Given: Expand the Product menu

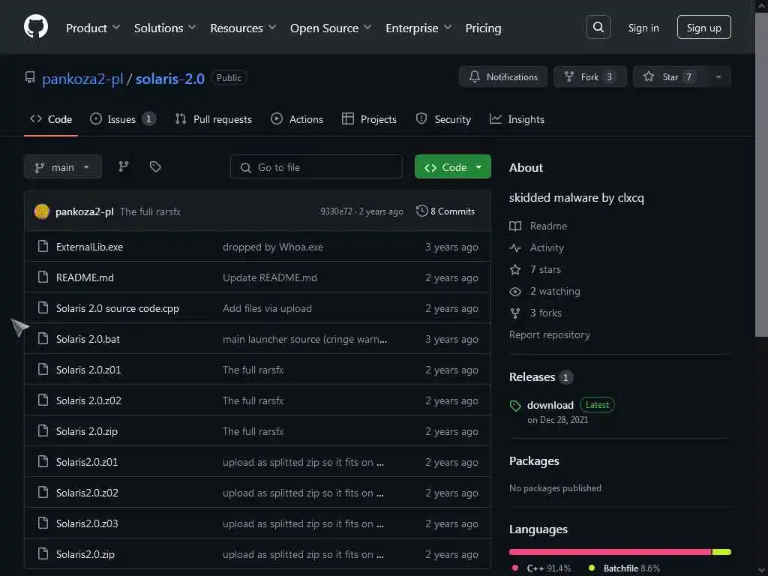Looking at the screenshot, I should [92, 28].
